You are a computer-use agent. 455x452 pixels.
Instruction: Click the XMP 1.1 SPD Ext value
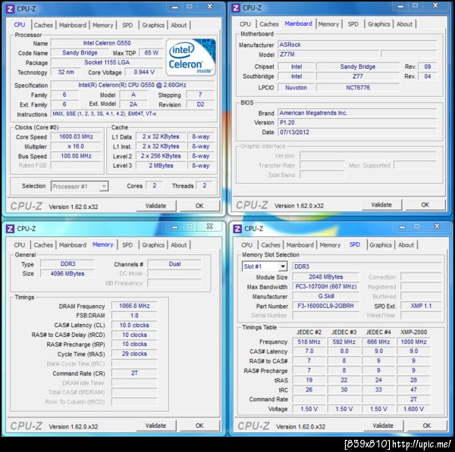coord(421,306)
